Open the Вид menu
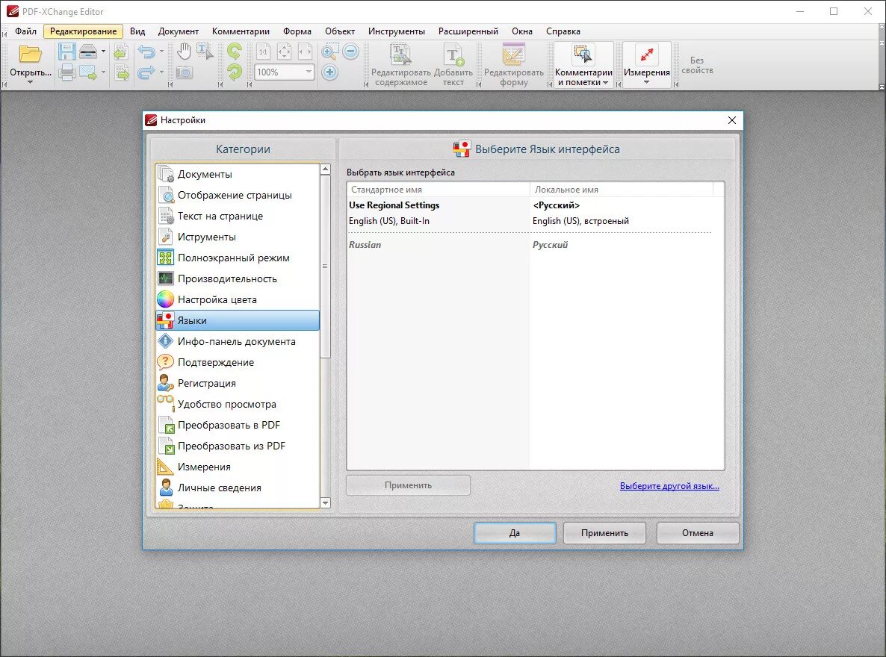The height and width of the screenshot is (657, 886). (137, 31)
